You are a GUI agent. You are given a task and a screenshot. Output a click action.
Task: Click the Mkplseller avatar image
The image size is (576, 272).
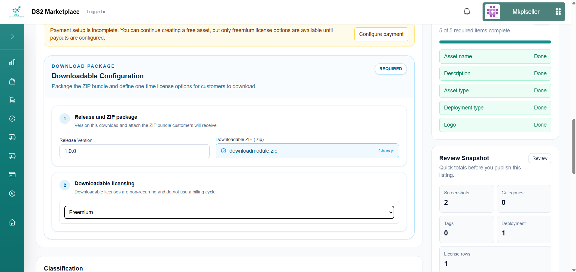coord(492,12)
